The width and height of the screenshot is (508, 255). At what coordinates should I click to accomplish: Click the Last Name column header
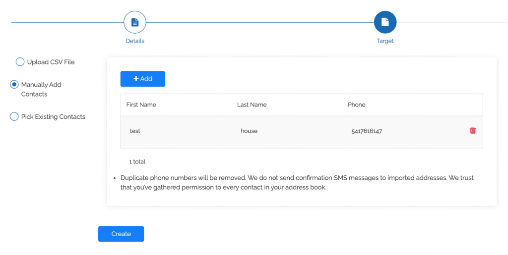[x=252, y=105]
